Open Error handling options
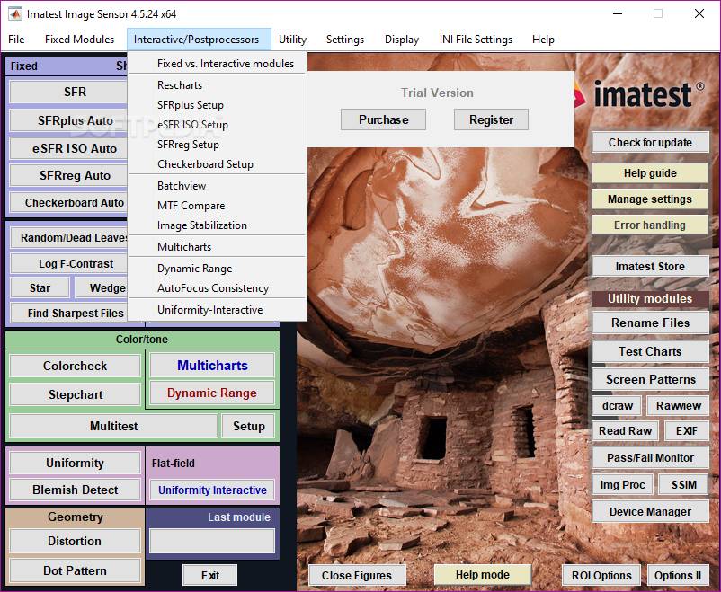 pyautogui.click(x=650, y=225)
